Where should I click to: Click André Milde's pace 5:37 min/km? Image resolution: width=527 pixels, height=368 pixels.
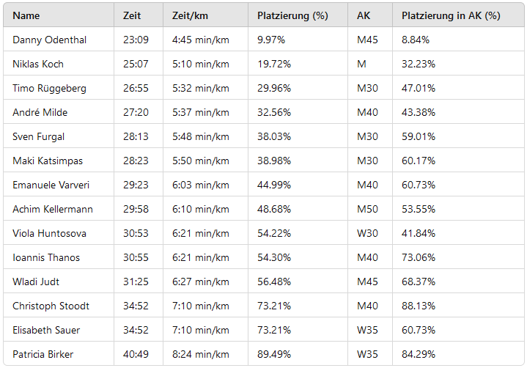(x=200, y=112)
